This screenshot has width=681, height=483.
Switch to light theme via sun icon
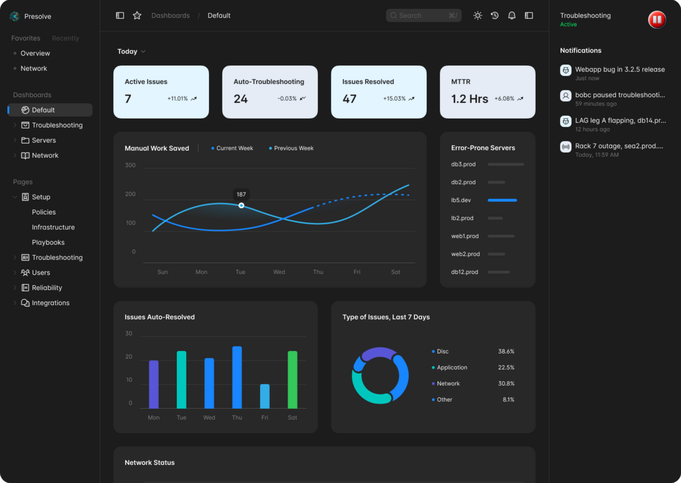478,15
